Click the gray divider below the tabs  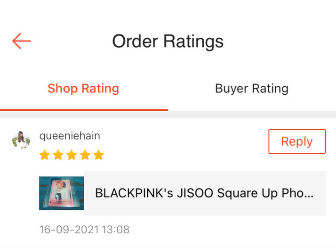click(x=168, y=115)
